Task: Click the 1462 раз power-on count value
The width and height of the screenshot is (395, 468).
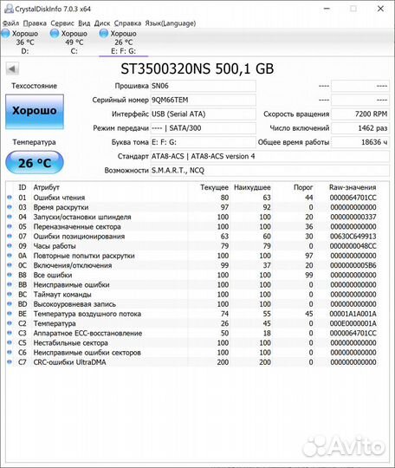Action: pyautogui.click(x=360, y=128)
